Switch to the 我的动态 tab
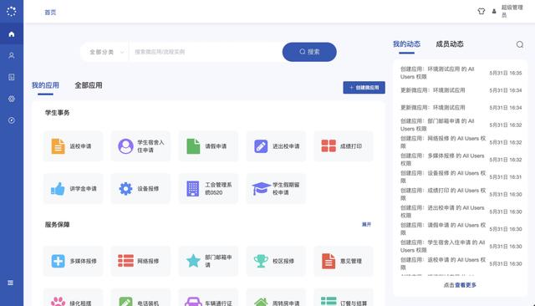The height and width of the screenshot is (306, 535). pos(406,44)
